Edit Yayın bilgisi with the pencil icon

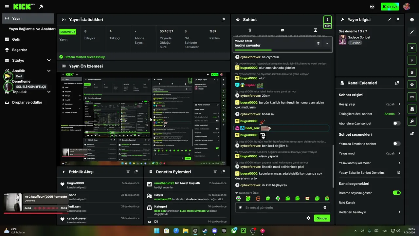[389, 20]
